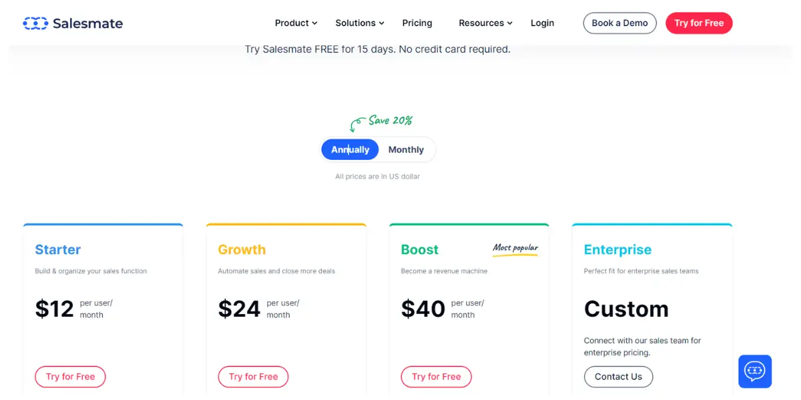801x400 pixels.
Task: Start free trial of Boost plan
Action: point(436,377)
